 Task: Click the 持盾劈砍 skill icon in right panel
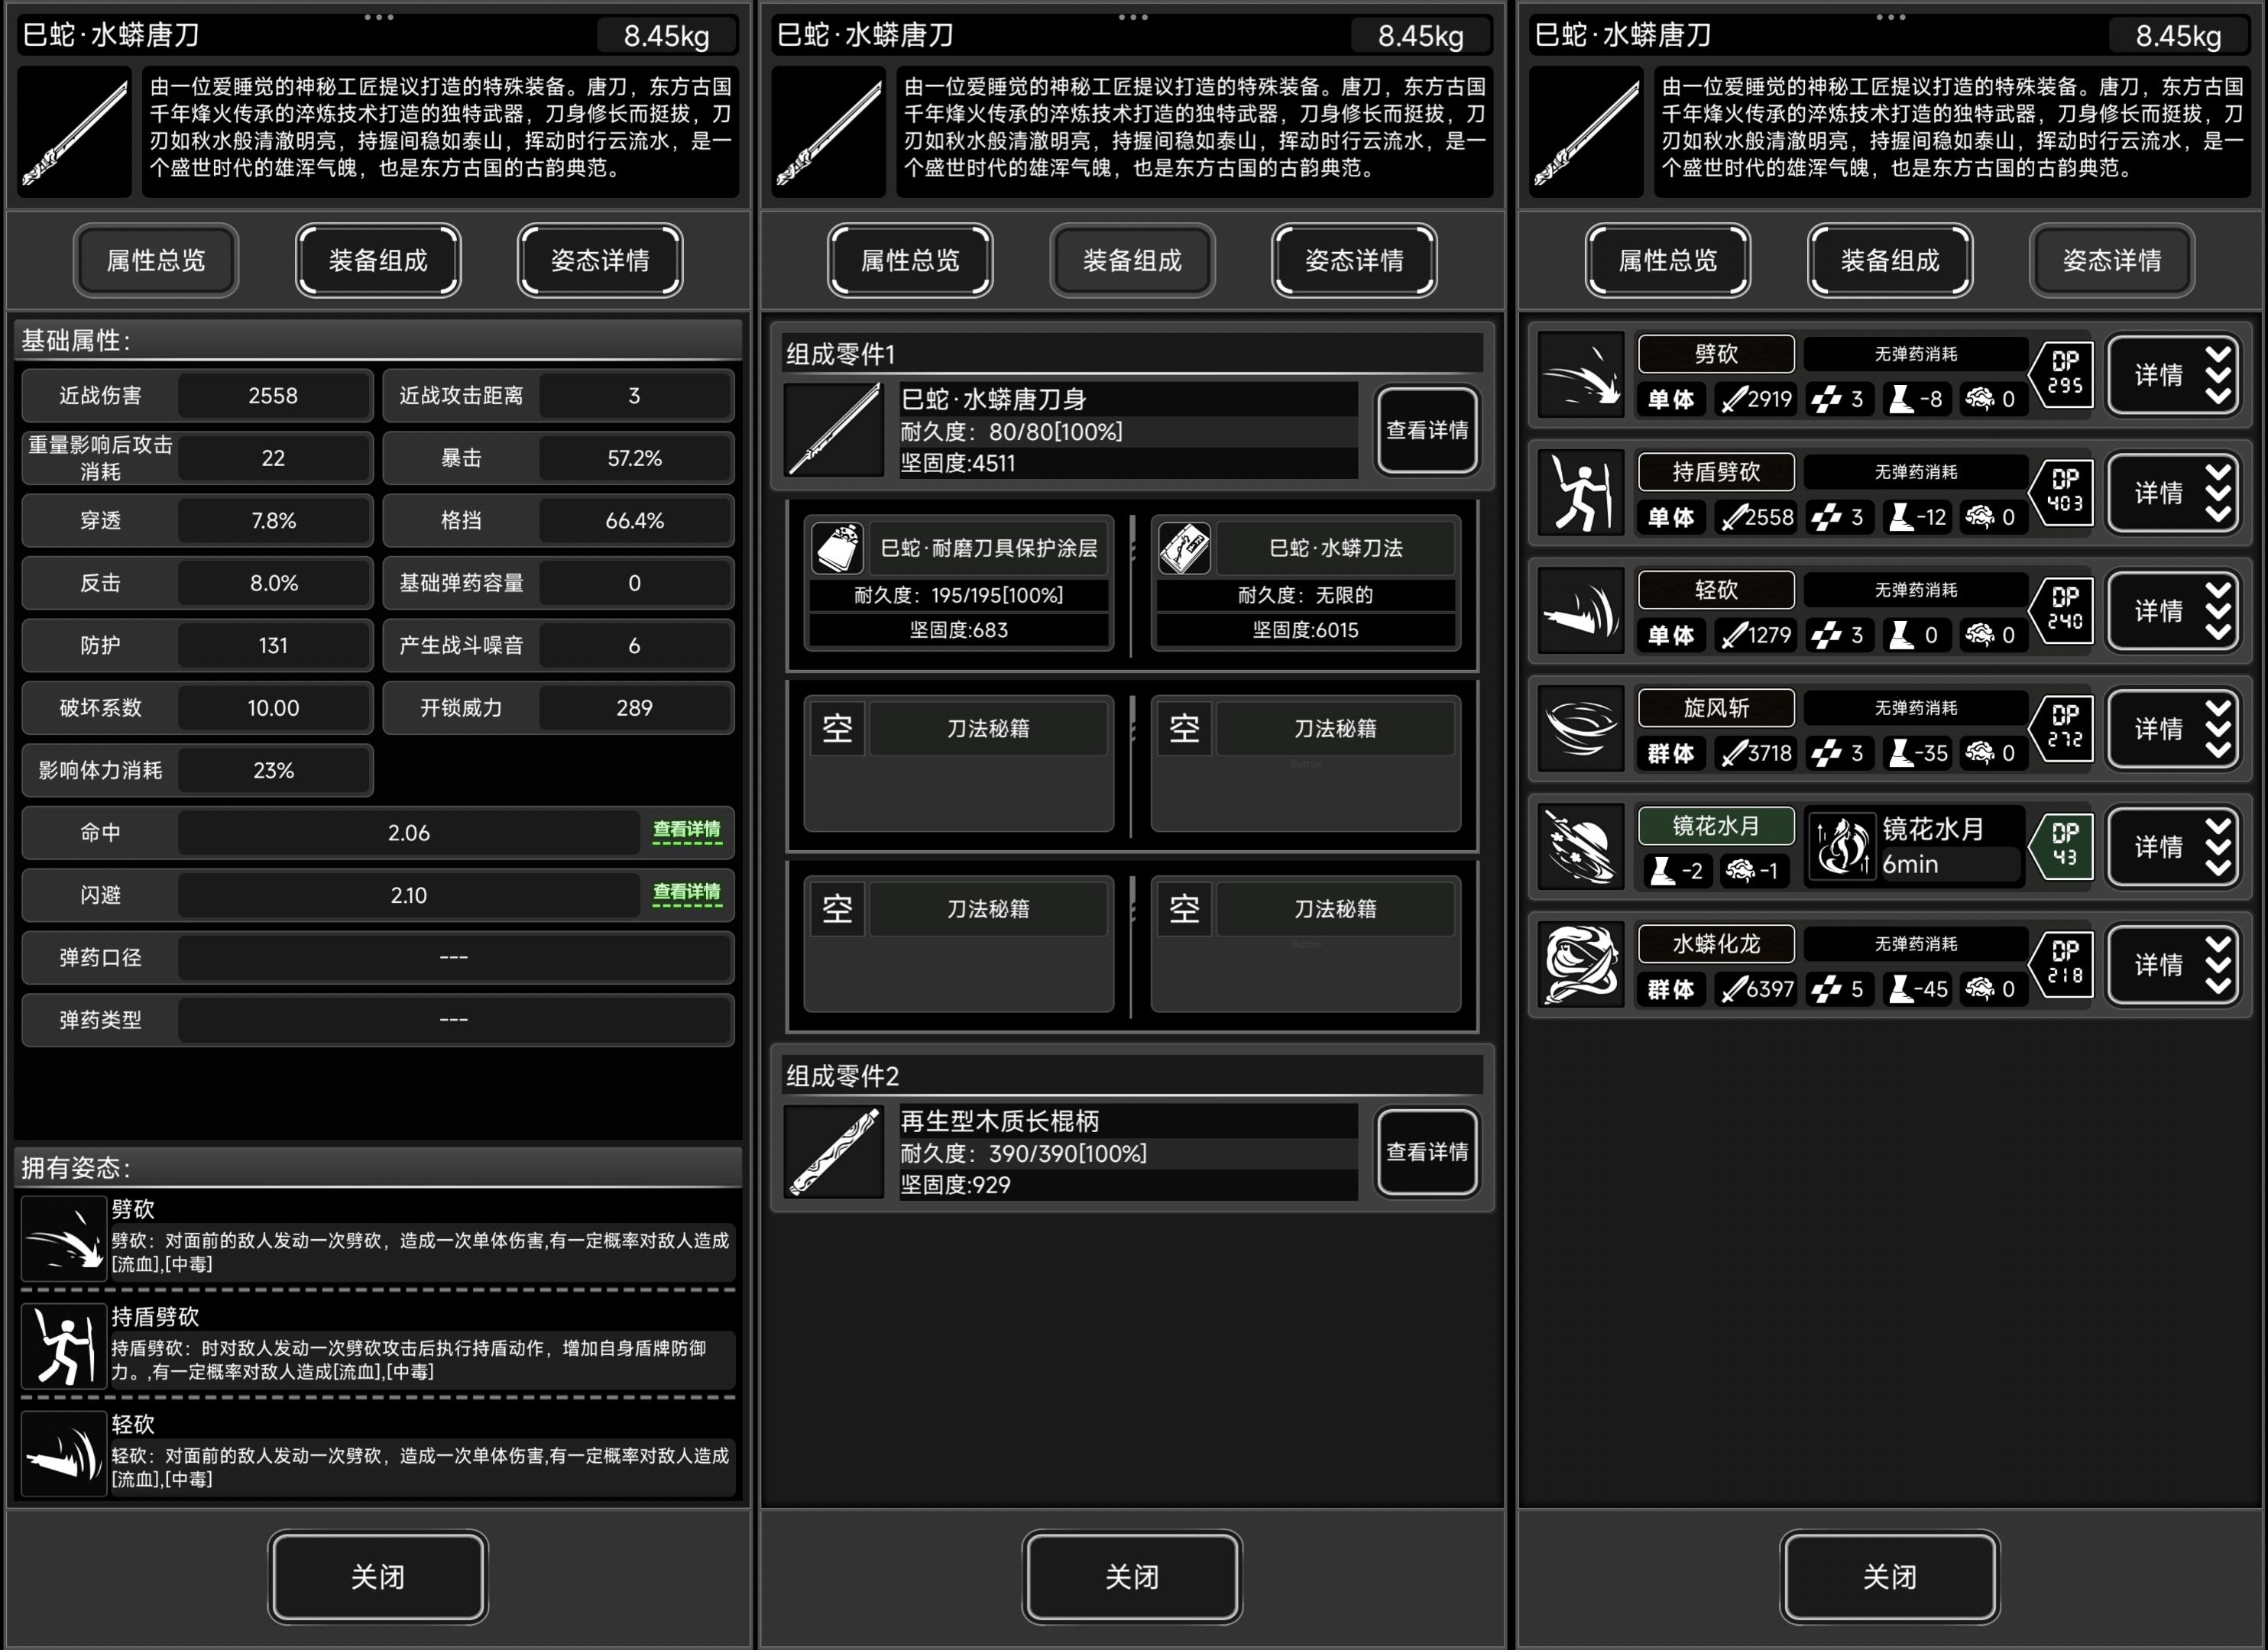pos(1580,493)
